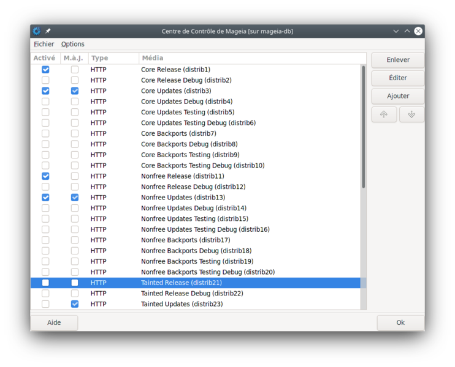Click the Ajouter button

[x=398, y=96]
